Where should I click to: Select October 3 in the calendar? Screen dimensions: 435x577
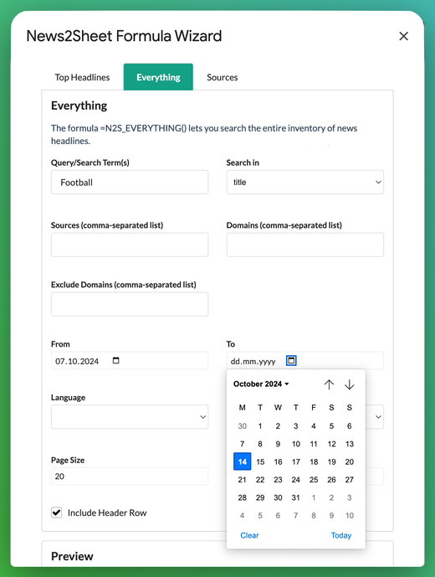(x=295, y=425)
